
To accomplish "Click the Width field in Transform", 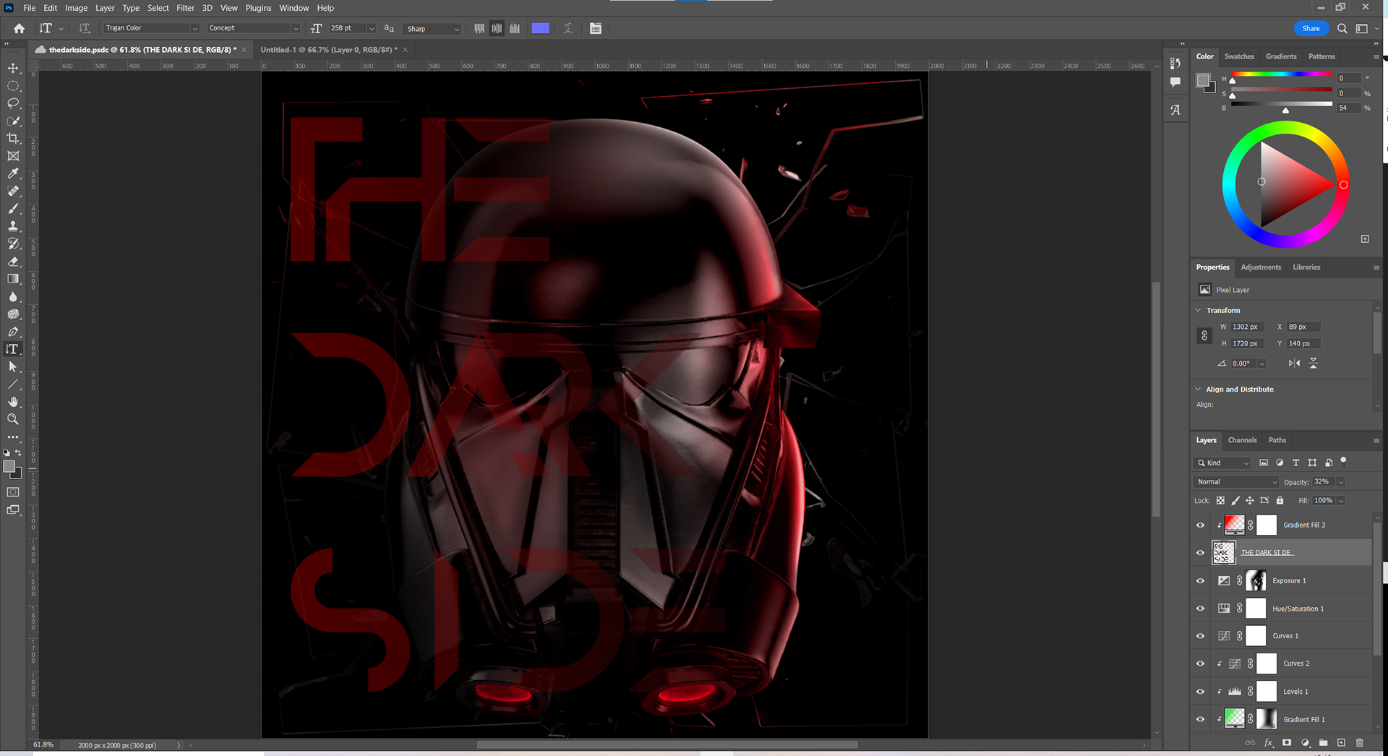I will coord(1247,327).
